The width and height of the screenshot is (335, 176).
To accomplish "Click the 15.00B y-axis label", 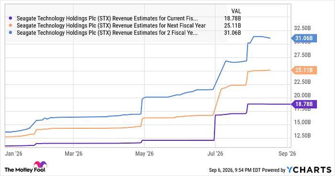I will [x=302, y=122].
